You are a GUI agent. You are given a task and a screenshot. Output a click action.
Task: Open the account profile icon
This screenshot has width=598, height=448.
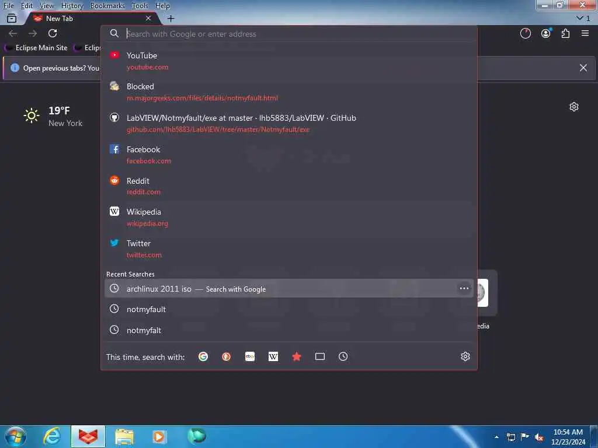point(546,33)
